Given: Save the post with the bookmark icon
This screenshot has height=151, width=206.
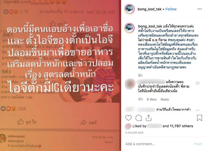Looking at the screenshot, I should point(199,118).
